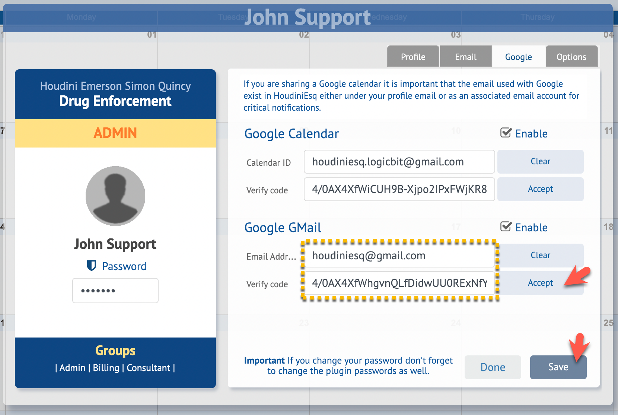Image resolution: width=618 pixels, height=415 pixels.
Task: Clear the Google Calendar ID
Action: 540,162
